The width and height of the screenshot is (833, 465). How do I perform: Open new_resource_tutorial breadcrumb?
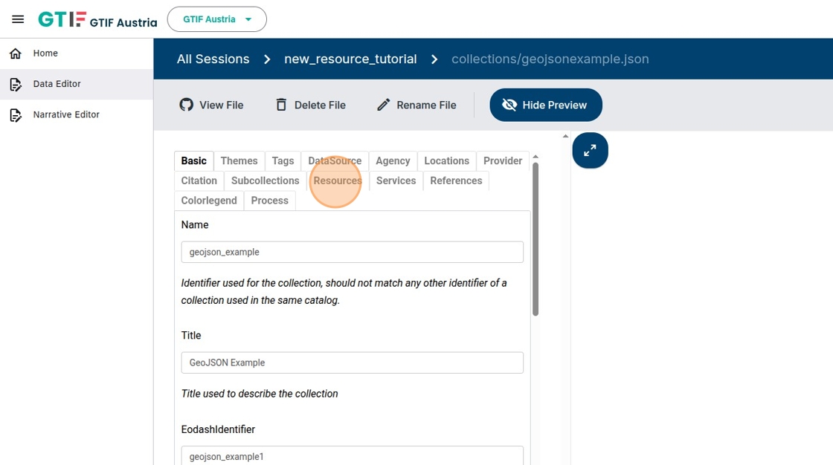pyautogui.click(x=350, y=59)
